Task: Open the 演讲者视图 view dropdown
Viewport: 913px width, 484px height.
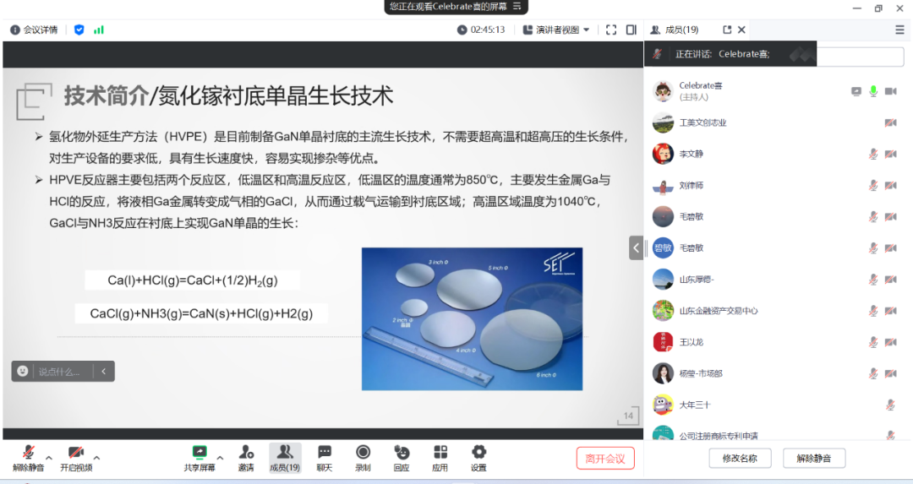Action: point(556,30)
